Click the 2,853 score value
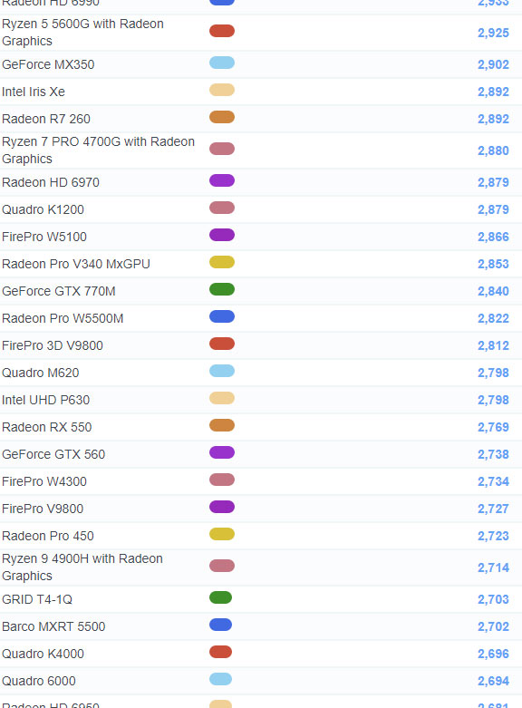Screen dimensions: 522x708 [x=493, y=264]
